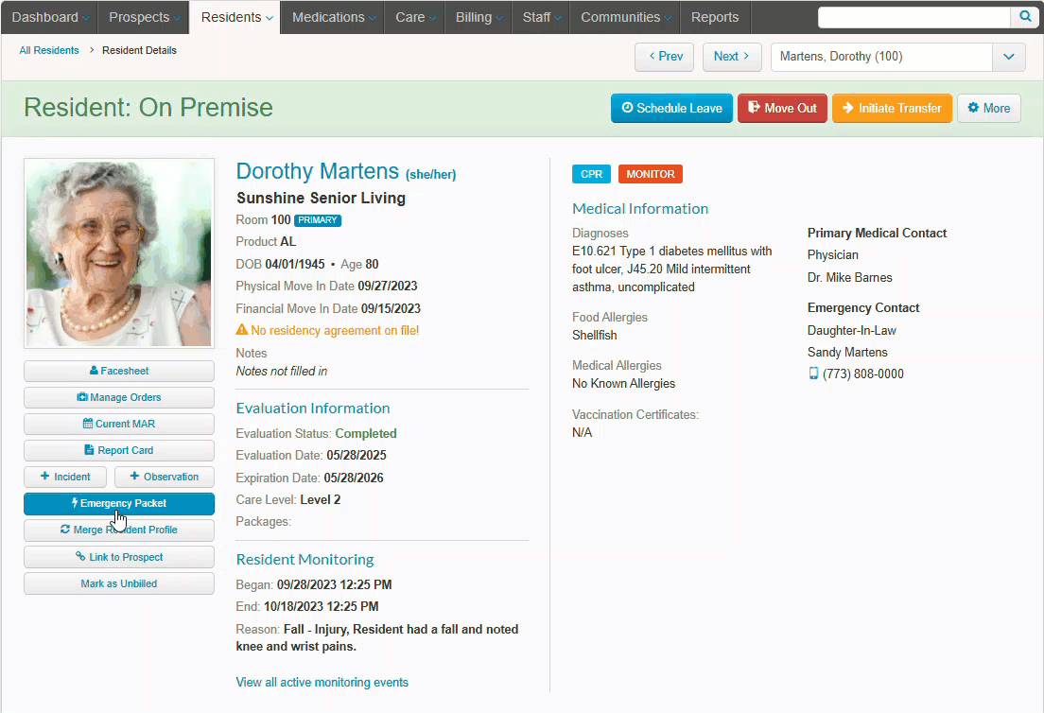Expand the Staff menu arrow
The image size is (1044, 713).
tap(558, 19)
